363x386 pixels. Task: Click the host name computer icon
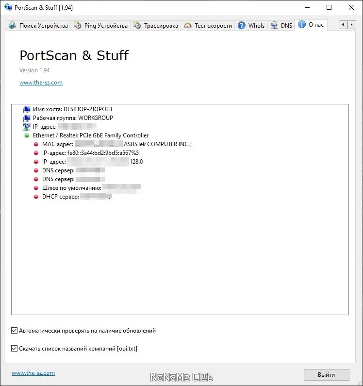[x=27, y=110]
